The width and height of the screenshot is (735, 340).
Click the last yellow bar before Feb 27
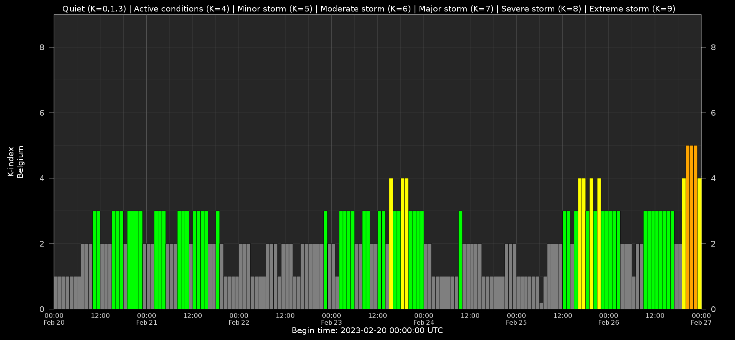tap(699, 244)
